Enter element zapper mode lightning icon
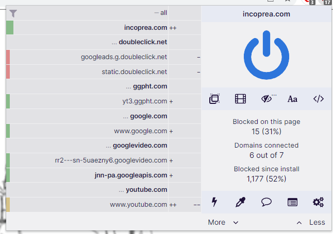Image resolution: width=333 pixels, height=234 pixels. (x=214, y=202)
